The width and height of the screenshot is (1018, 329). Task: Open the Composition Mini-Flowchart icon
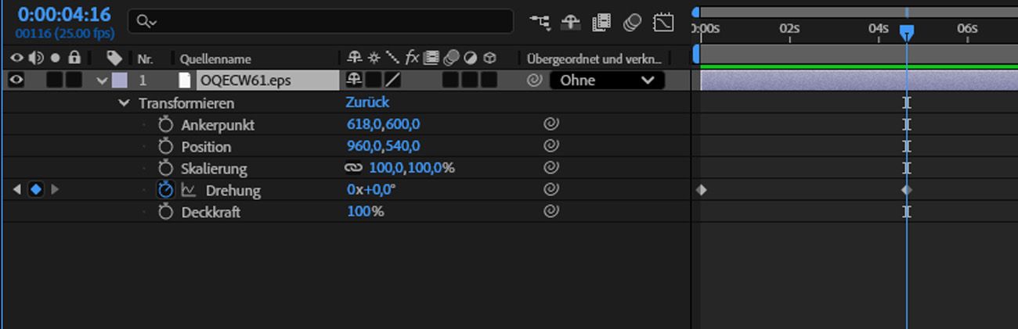coord(540,23)
